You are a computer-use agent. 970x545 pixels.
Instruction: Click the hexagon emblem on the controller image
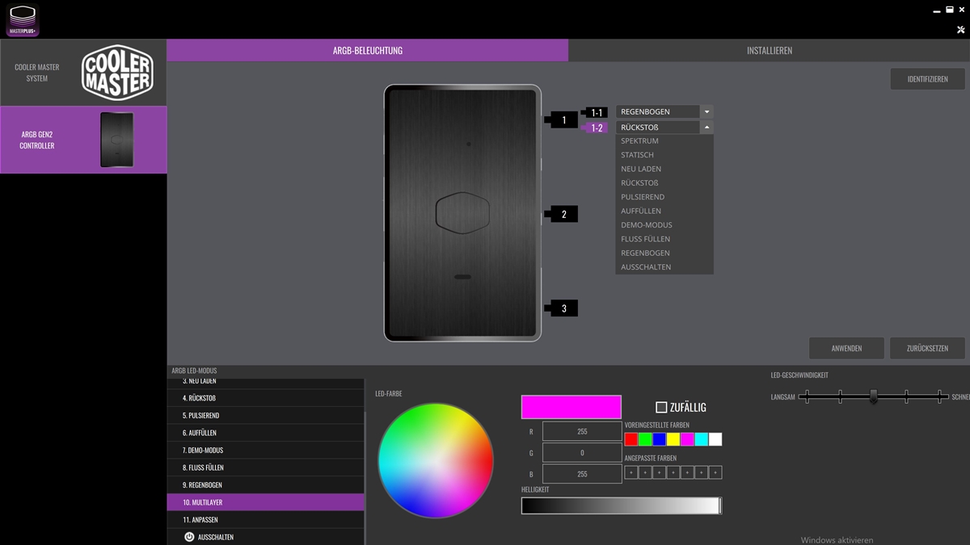462,214
